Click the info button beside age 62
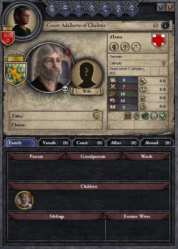Screen dimensions: 178x249 165,25
